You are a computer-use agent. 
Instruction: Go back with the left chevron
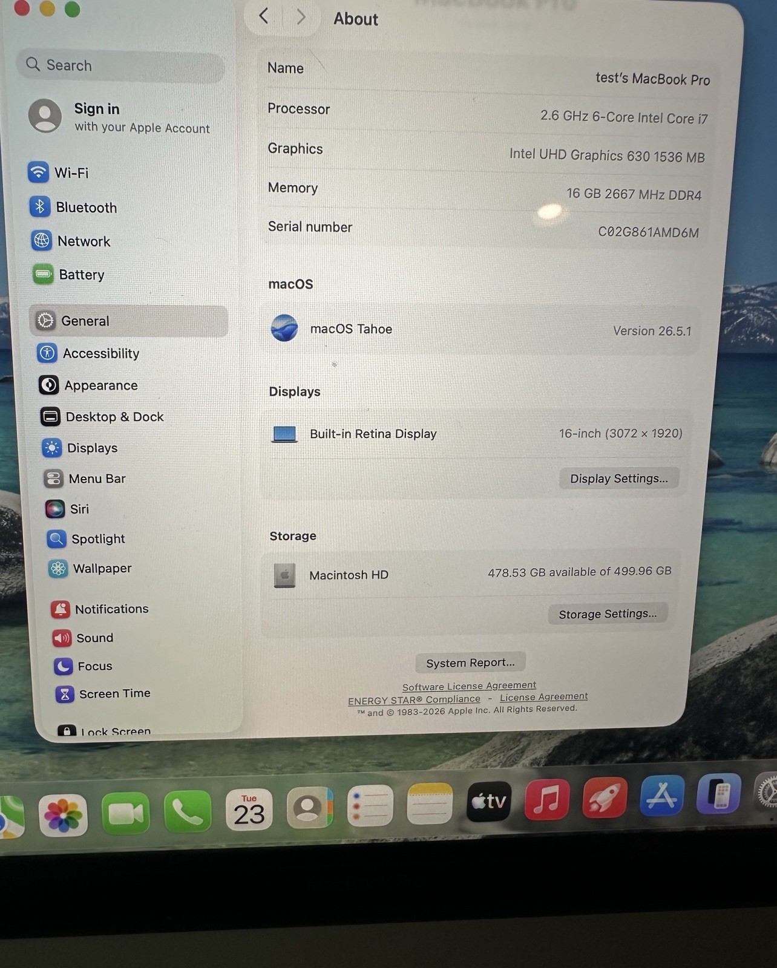[263, 16]
